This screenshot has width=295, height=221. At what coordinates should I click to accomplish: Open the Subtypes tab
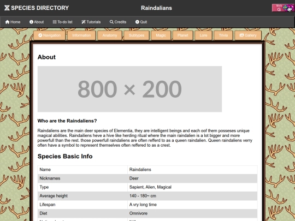coord(137,35)
